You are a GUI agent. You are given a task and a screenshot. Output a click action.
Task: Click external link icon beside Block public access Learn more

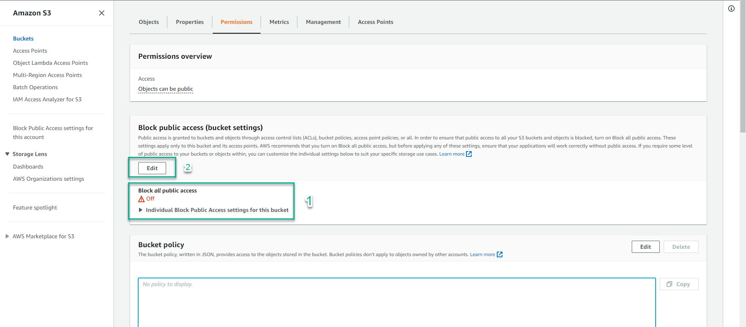point(469,154)
